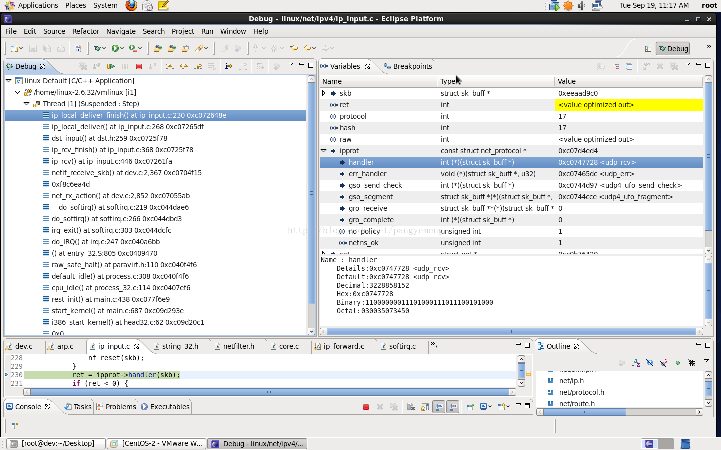Click the Pin Console icon
The image size is (721, 450).
470,407
